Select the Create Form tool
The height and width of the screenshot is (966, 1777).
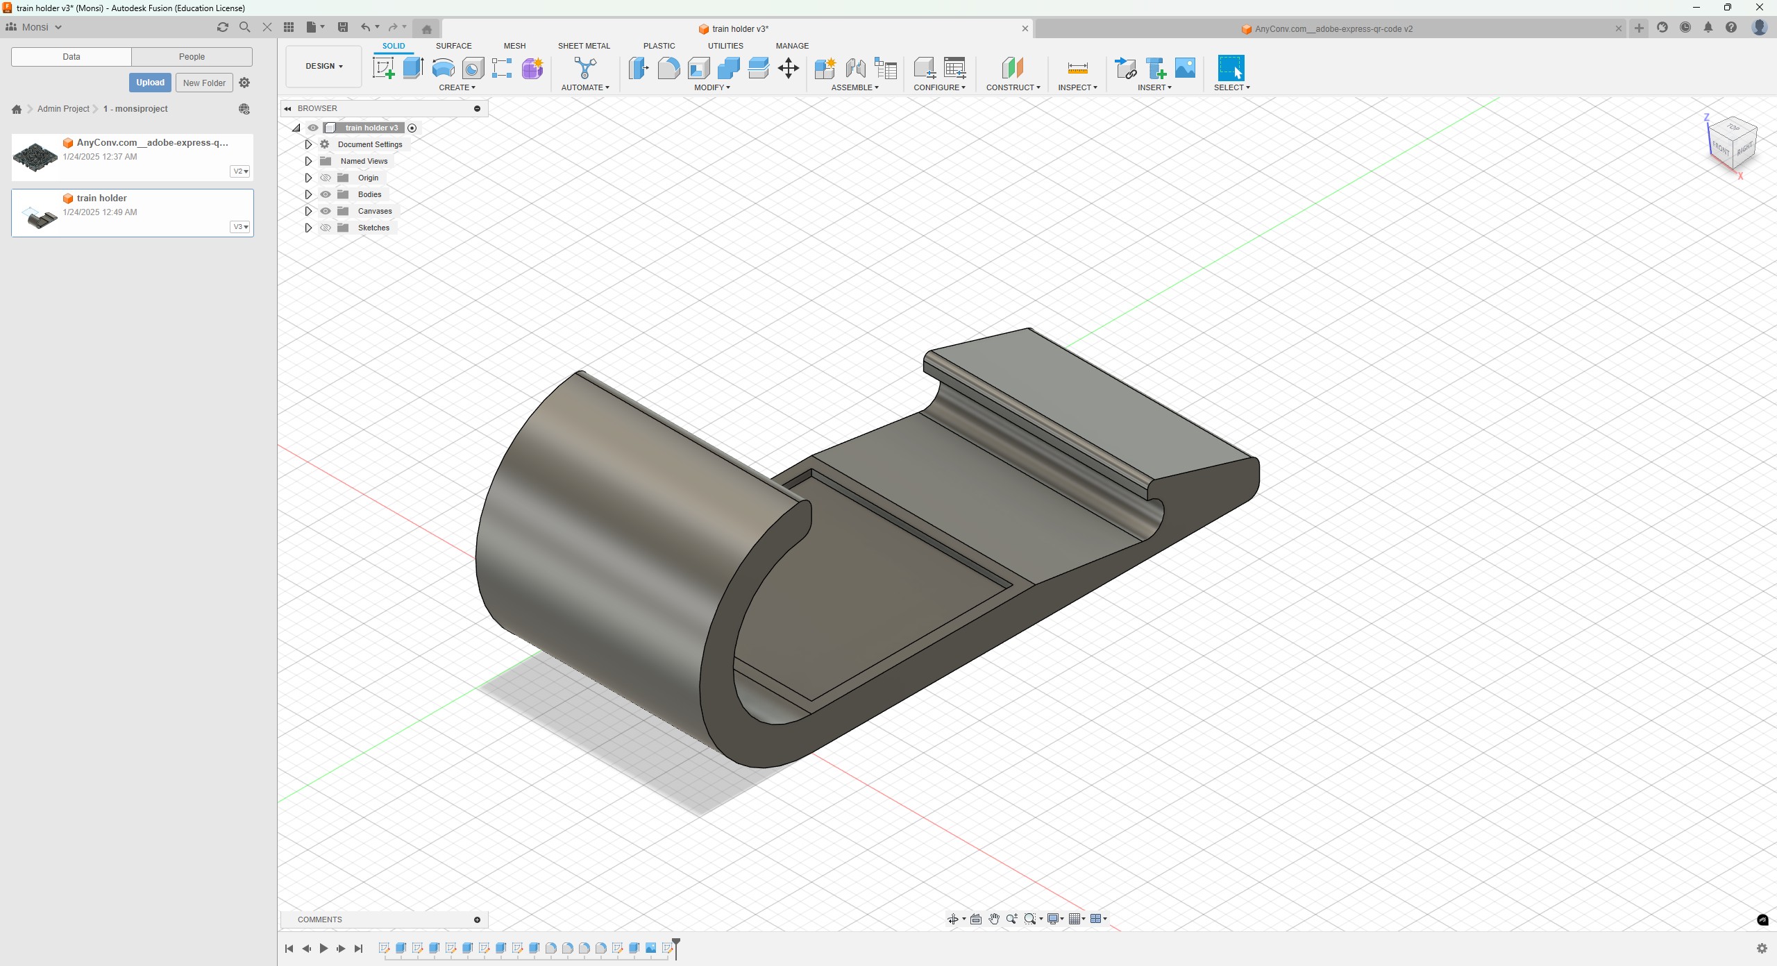[532, 68]
